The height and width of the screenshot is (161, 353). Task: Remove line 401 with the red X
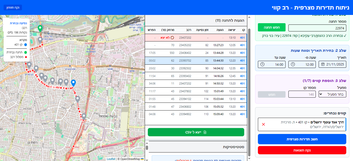pos(263,124)
